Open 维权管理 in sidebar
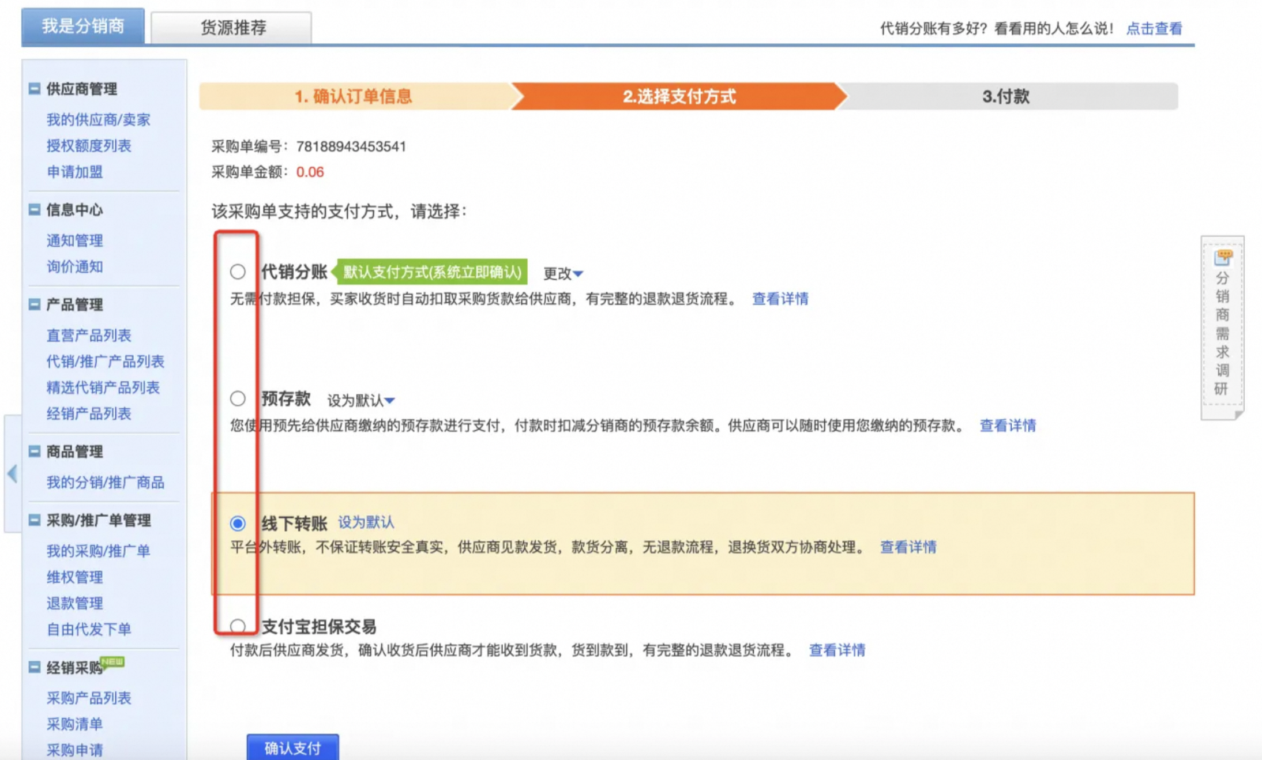The image size is (1262, 760). coord(75,577)
